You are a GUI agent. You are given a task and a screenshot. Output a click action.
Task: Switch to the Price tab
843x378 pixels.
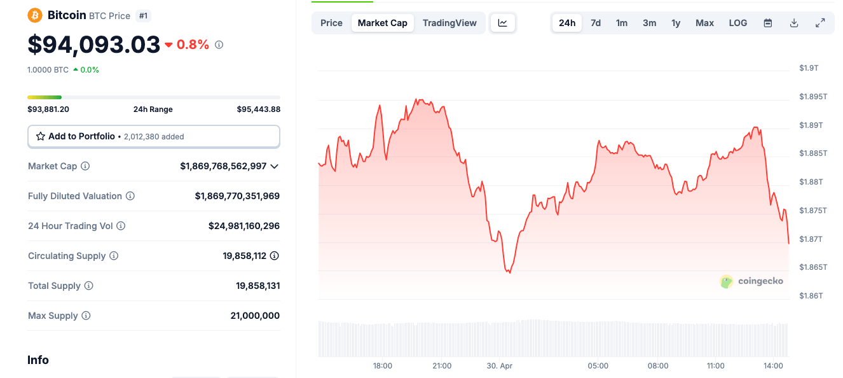[x=331, y=22]
